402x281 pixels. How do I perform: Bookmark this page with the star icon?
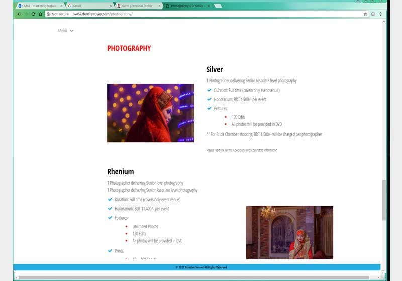[x=365, y=14]
